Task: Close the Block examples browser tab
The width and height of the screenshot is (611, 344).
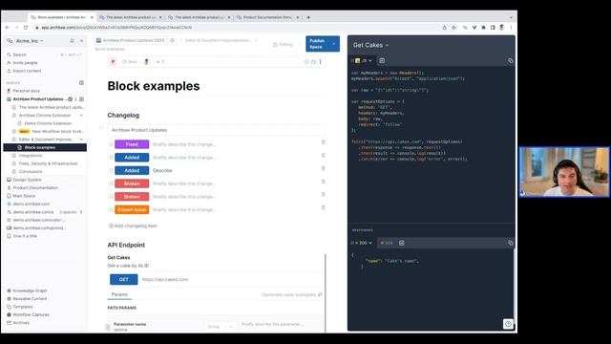Action: click(92, 17)
